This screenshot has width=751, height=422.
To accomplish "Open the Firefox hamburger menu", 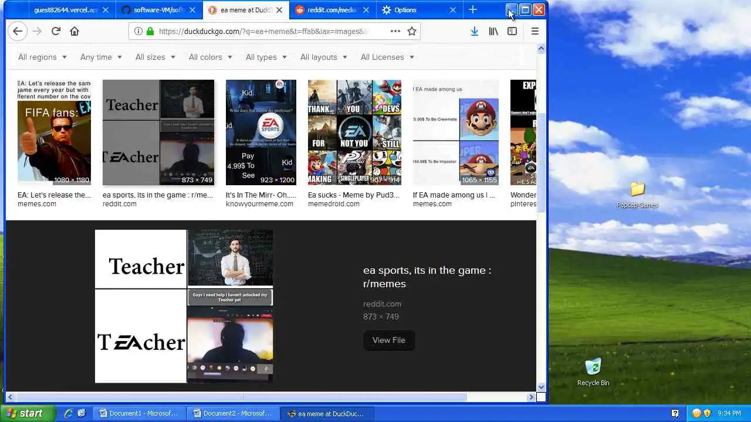I will [535, 32].
